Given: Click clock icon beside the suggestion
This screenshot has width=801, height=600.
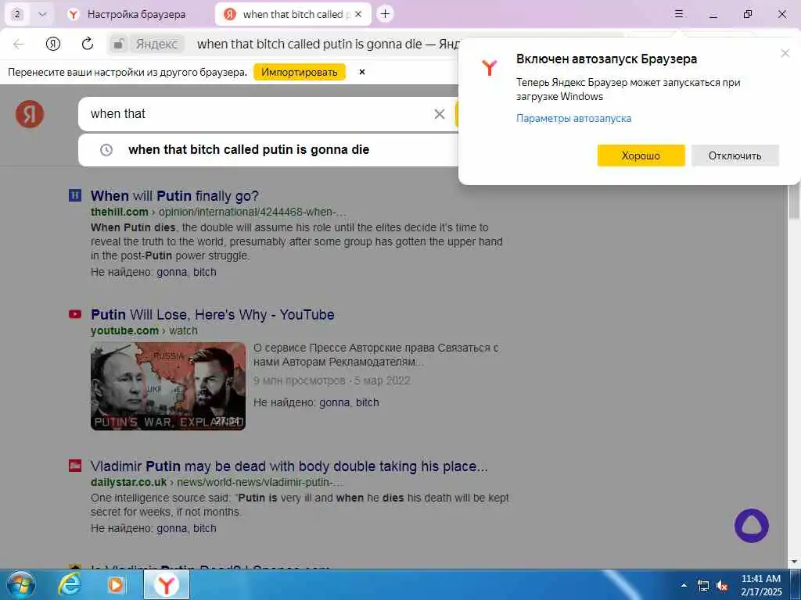Looking at the screenshot, I should [x=106, y=150].
